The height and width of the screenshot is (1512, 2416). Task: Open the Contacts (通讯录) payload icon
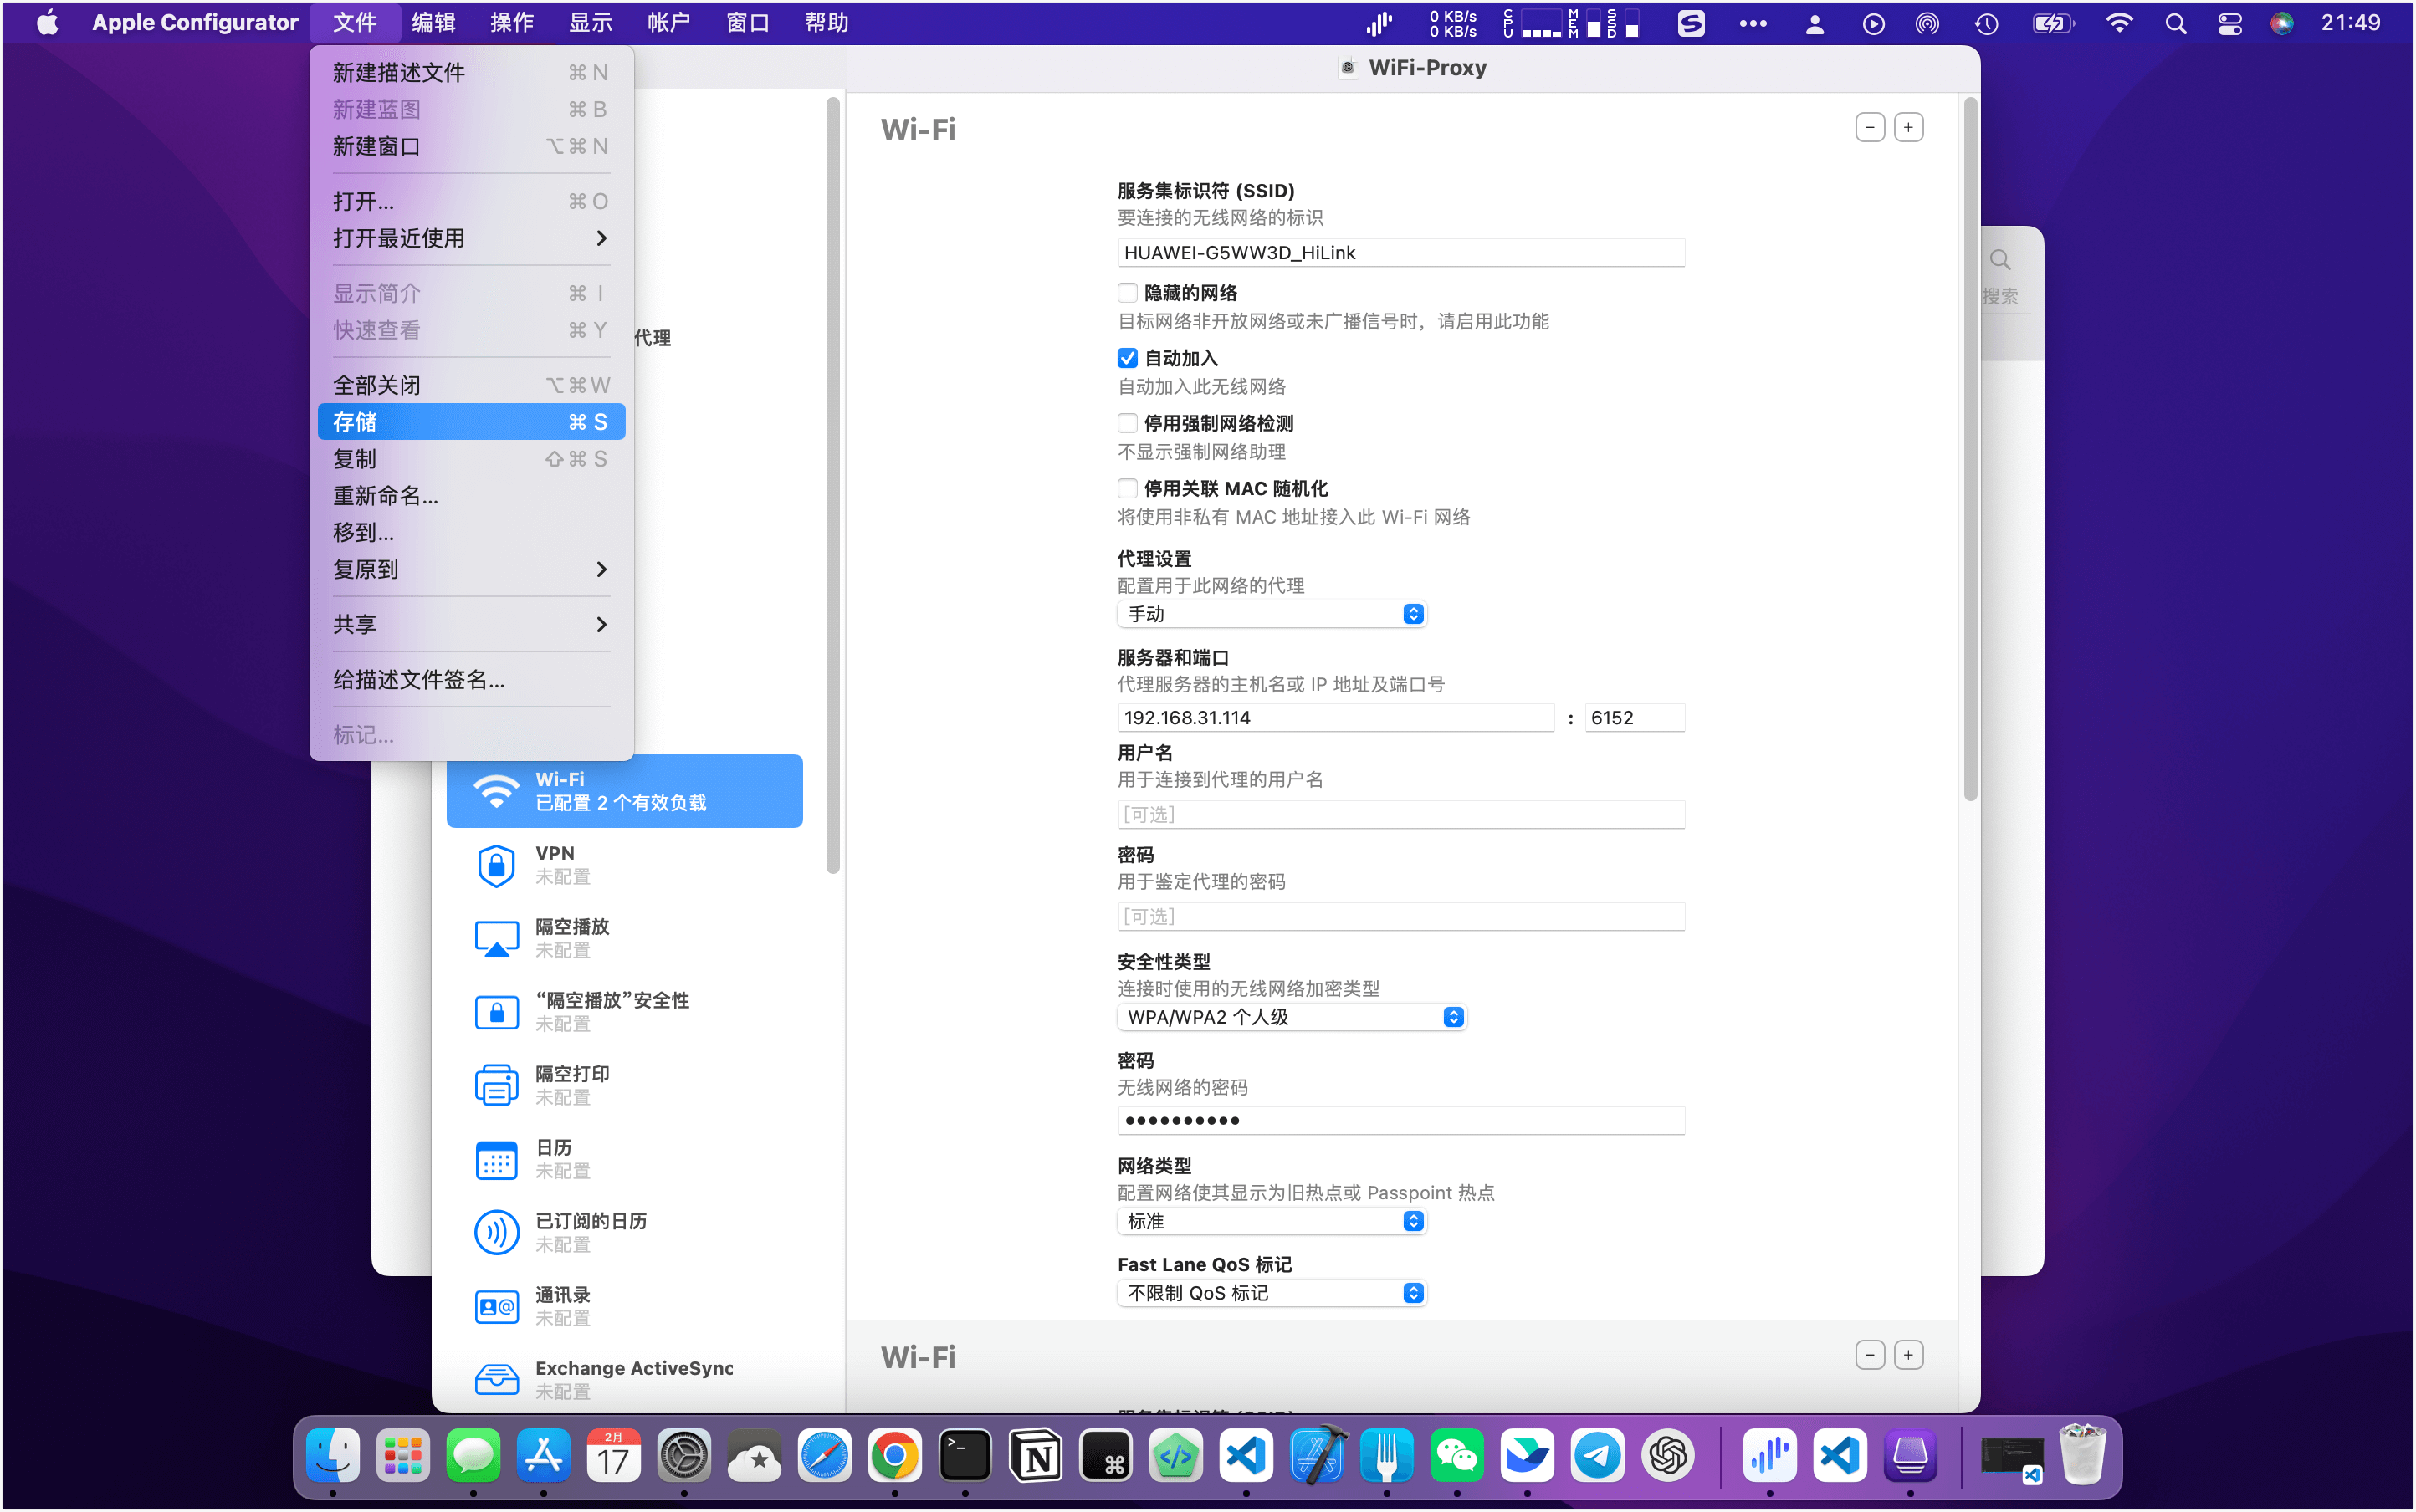coord(496,1306)
